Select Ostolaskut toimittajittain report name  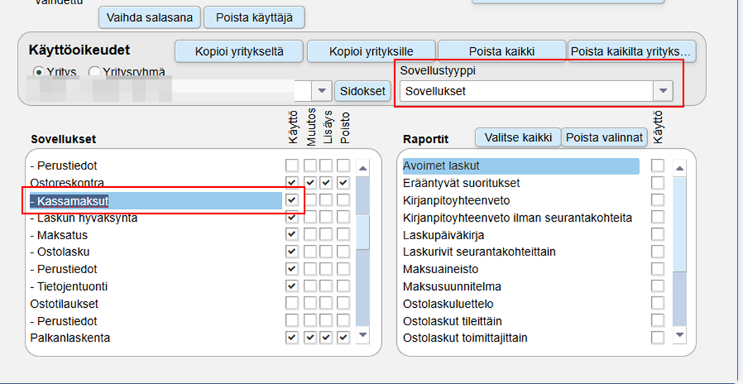(465, 338)
